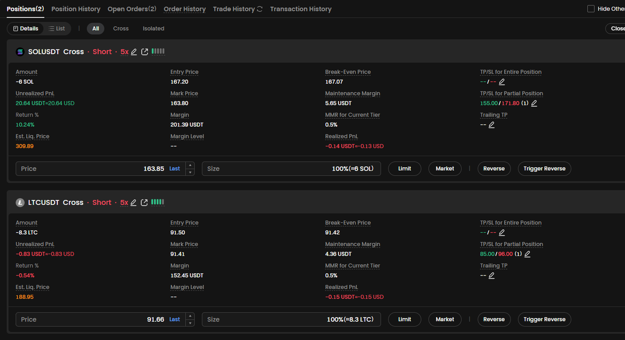Select the Isolated margin filter
This screenshot has height=340, width=625.
[153, 29]
